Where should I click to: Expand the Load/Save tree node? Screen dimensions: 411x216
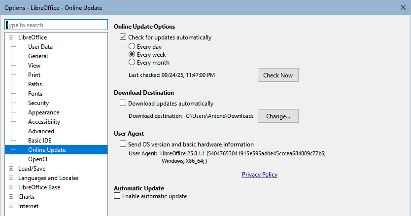click(11, 169)
